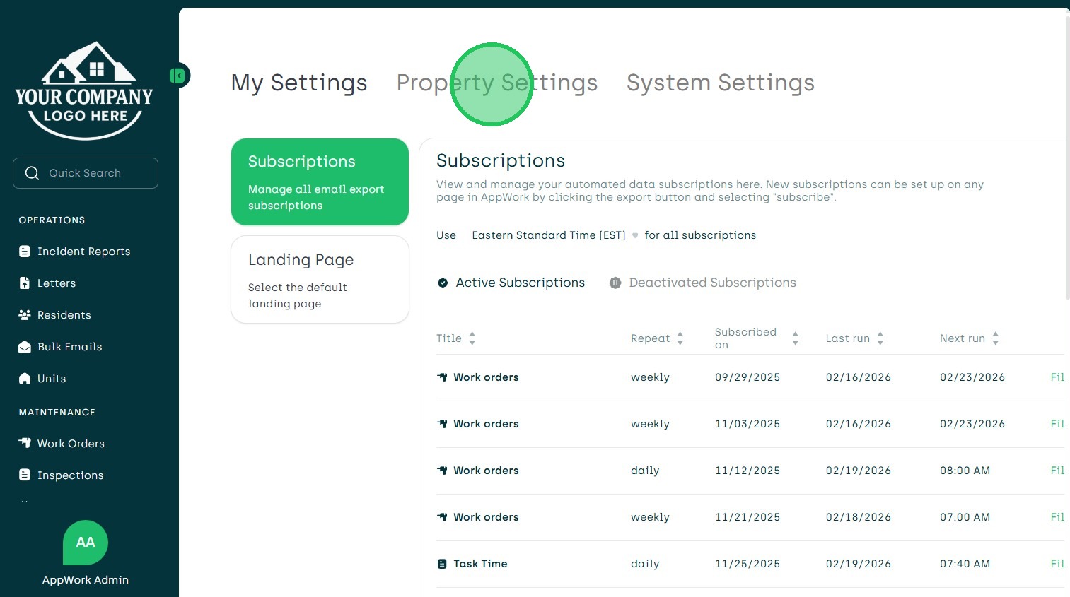The height and width of the screenshot is (597, 1070).
Task: Click the Units home icon
Action: click(25, 379)
